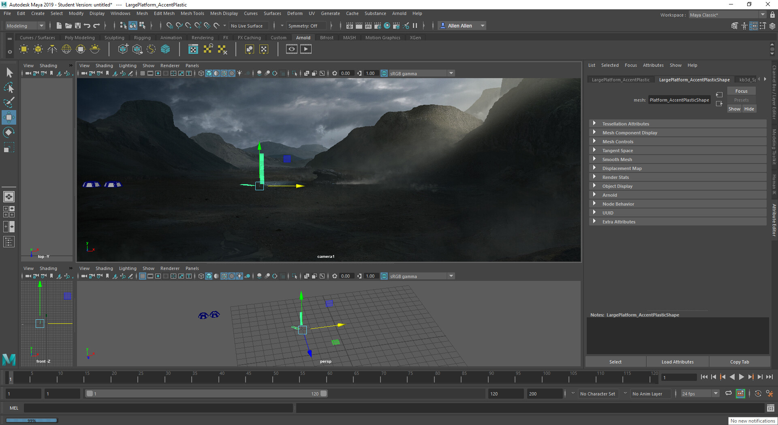Click the Focus button in Attribute Editor
Viewport: 778px width, 425px height.
coord(741,91)
